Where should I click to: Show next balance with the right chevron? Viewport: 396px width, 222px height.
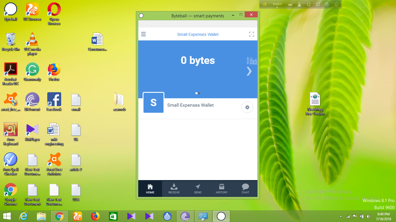point(249,71)
